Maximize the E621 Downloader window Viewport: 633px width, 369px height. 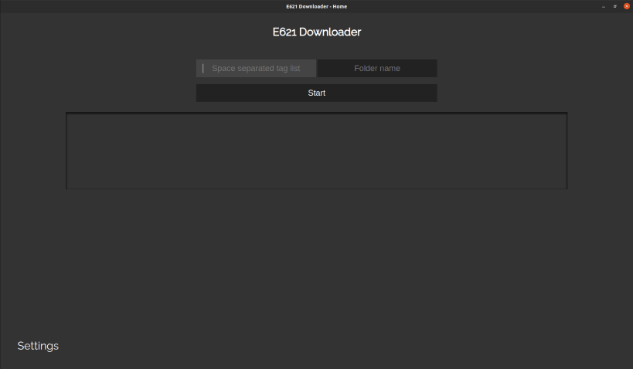pyautogui.click(x=614, y=6)
